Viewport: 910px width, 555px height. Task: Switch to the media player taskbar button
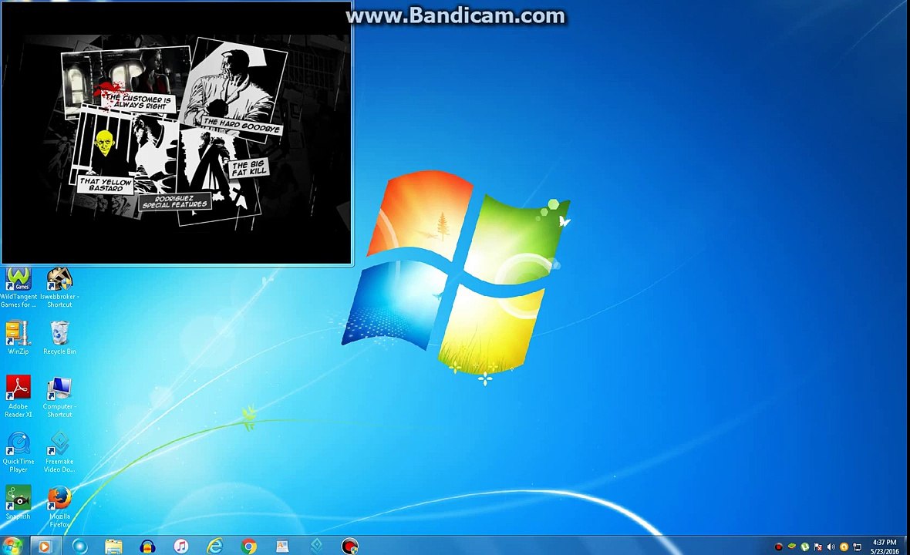(x=45, y=546)
